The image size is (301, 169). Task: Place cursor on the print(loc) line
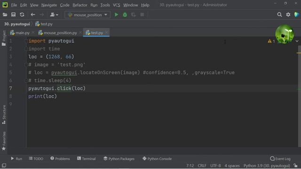[x=43, y=96]
